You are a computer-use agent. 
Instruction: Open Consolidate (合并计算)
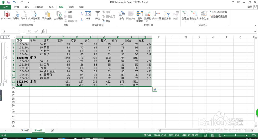pos(157,15)
